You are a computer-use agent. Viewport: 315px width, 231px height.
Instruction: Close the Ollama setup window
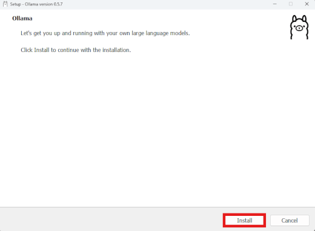click(307, 4)
